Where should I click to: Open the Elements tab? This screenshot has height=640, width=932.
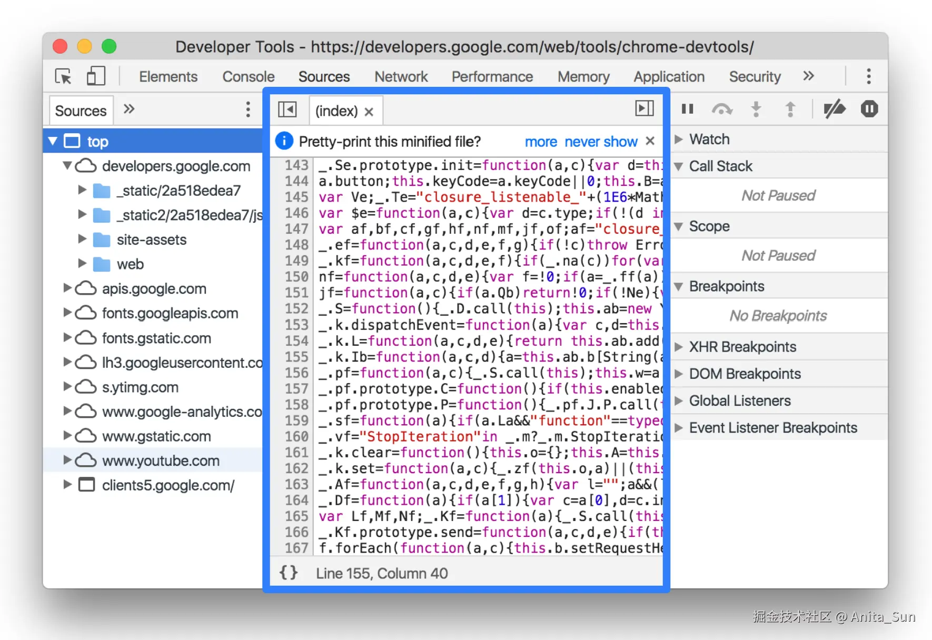point(168,77)
